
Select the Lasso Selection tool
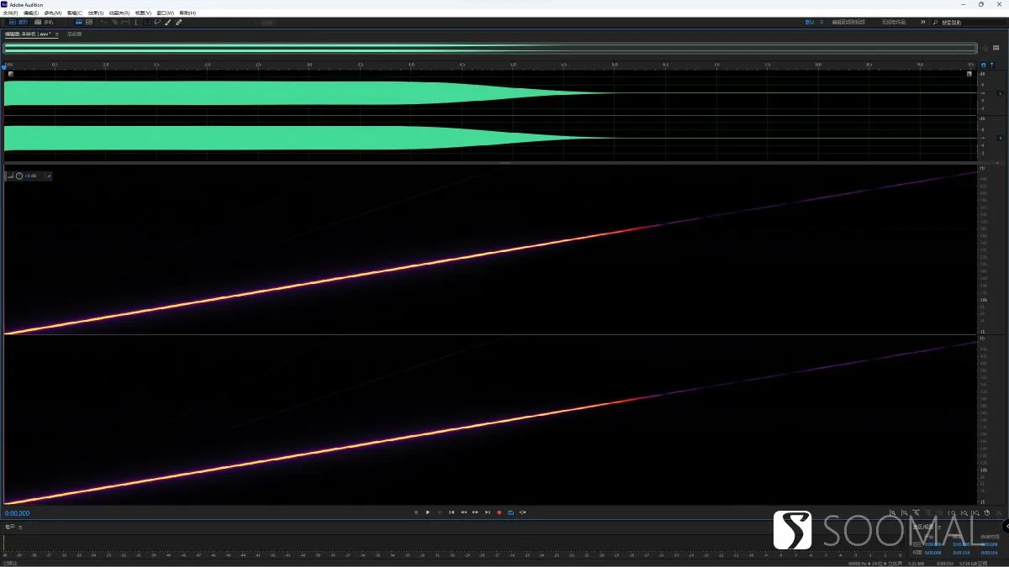[157, 22]
